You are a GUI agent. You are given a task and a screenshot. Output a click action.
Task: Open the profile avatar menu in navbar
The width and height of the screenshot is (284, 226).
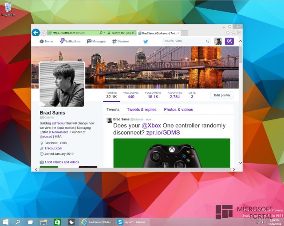pyautogui.click(x=218, y=41)
